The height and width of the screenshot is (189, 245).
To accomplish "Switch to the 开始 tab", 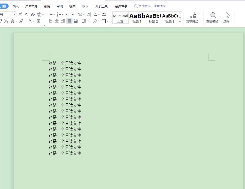I will coord(4,6).
